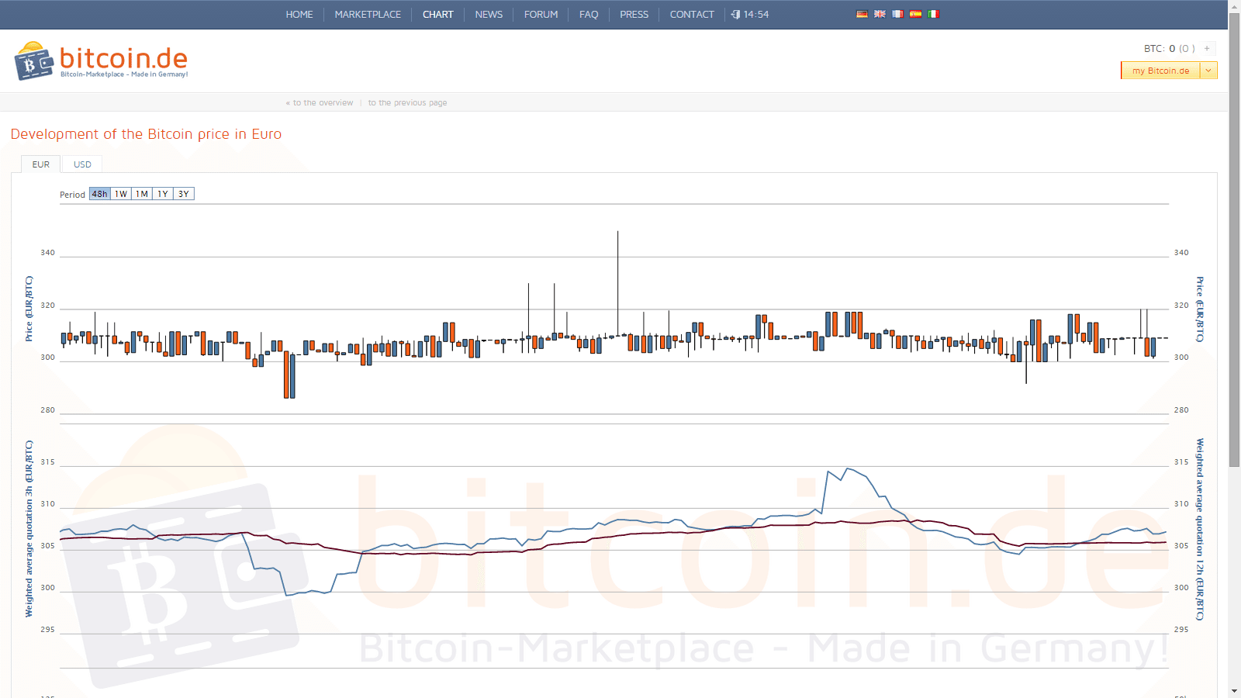1241x698 pixels.
Task: Click the plus button beside BTC balance
Action: [x=1207, y=48]
